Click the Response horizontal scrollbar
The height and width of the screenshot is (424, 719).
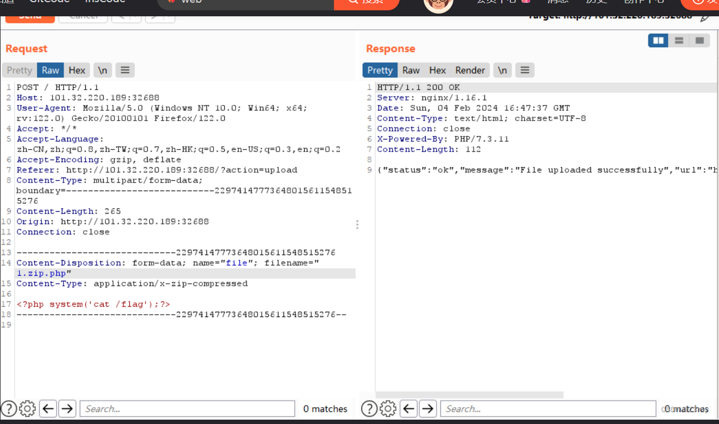[x=470, y=395]
